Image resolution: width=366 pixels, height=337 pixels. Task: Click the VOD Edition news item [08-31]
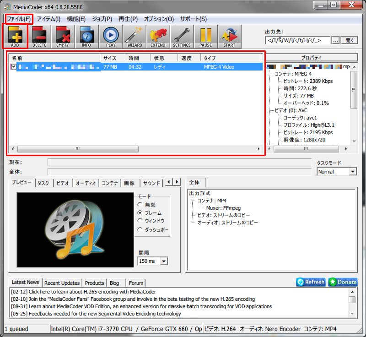(141, 306)
